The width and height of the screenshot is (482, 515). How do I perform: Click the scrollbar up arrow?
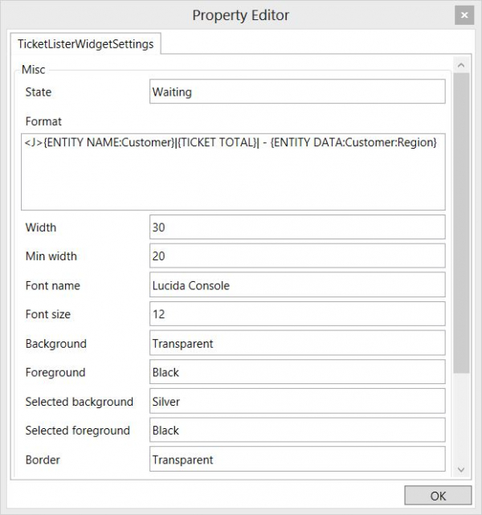coord(461,64)
